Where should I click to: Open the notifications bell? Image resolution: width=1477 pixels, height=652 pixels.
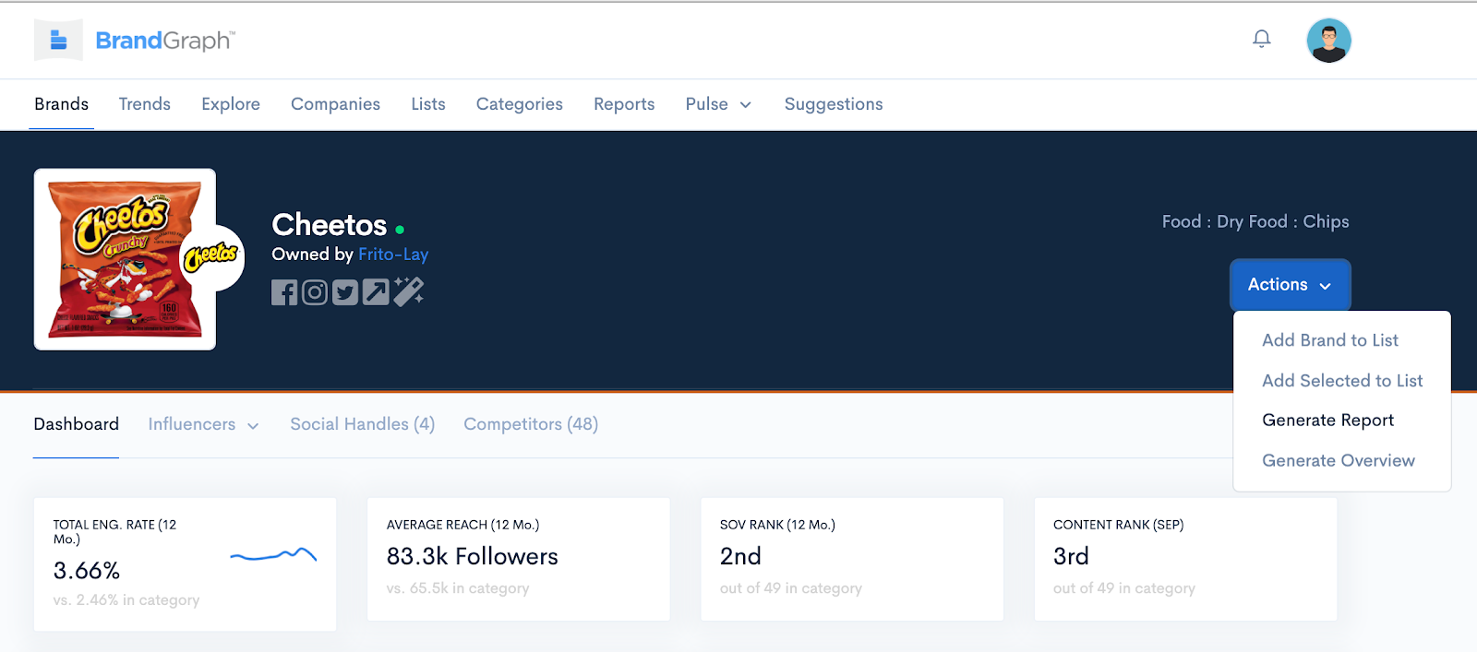(x=1262, y=39)
